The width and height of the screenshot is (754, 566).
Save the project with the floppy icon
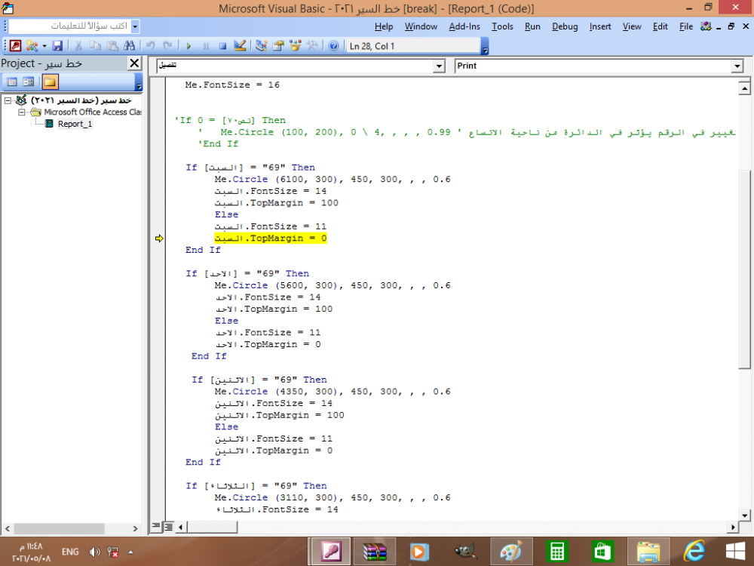(58, 46)
